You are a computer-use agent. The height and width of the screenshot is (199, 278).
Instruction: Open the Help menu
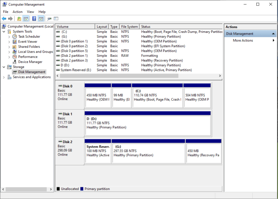click(x=42, y=12)
